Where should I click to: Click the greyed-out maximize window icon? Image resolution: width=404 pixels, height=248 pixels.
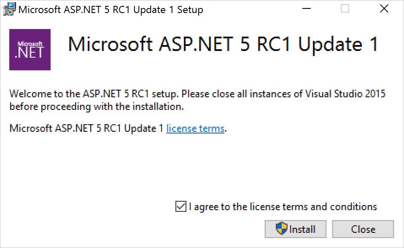[345, 9]
